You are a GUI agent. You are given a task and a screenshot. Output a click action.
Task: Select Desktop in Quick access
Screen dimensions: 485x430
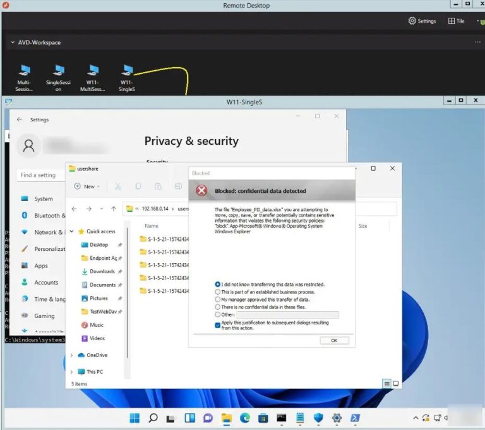pyautogui.click(x=99, y=245)
